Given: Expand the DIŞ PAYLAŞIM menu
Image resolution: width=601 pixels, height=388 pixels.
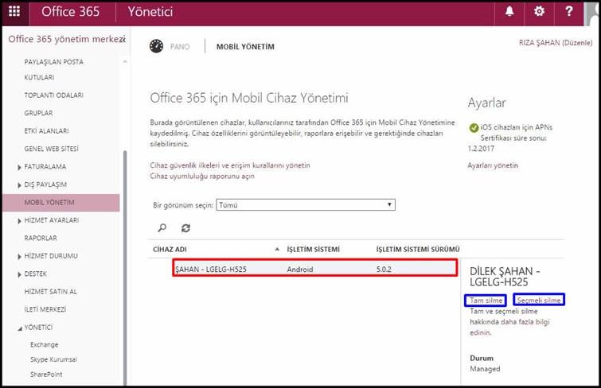Looking at the screenshot, I should click(19, 185).
